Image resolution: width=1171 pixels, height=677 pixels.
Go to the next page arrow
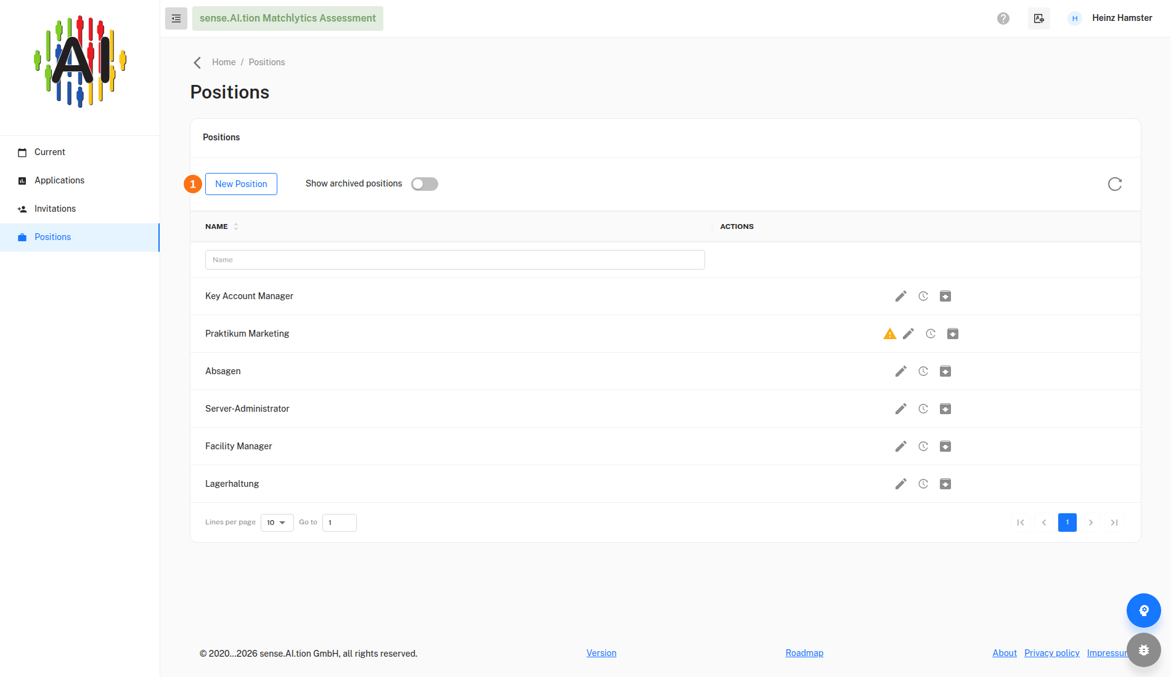[x=1091, y=523]
